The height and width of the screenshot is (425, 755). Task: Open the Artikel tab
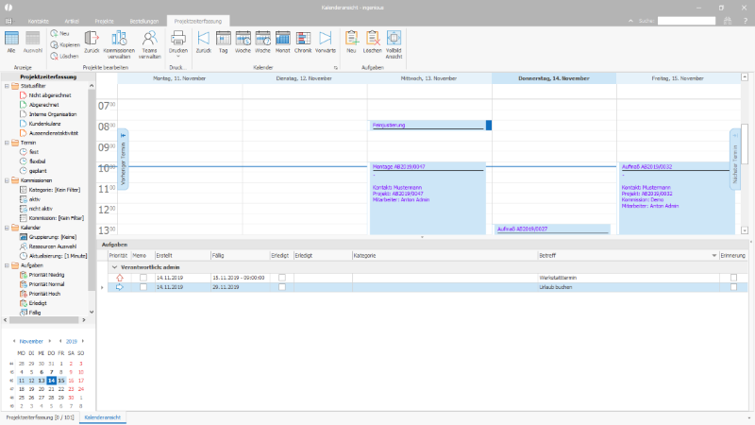72,21
